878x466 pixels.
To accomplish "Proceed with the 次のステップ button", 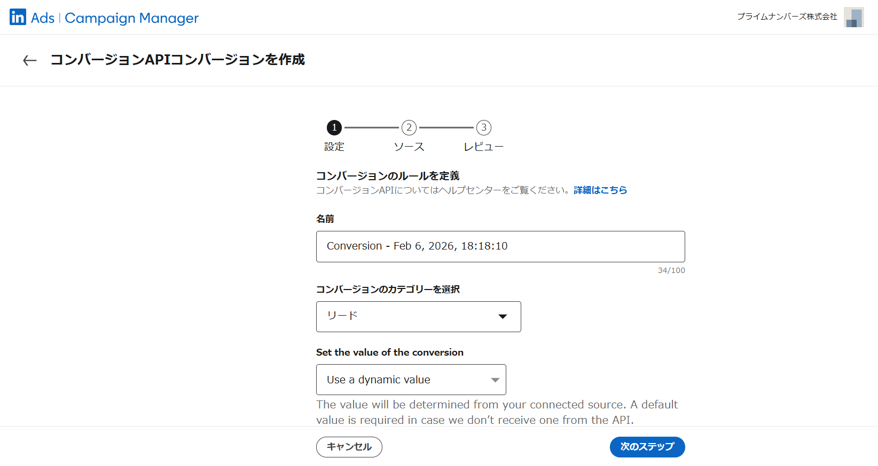I will coord(647,447).
